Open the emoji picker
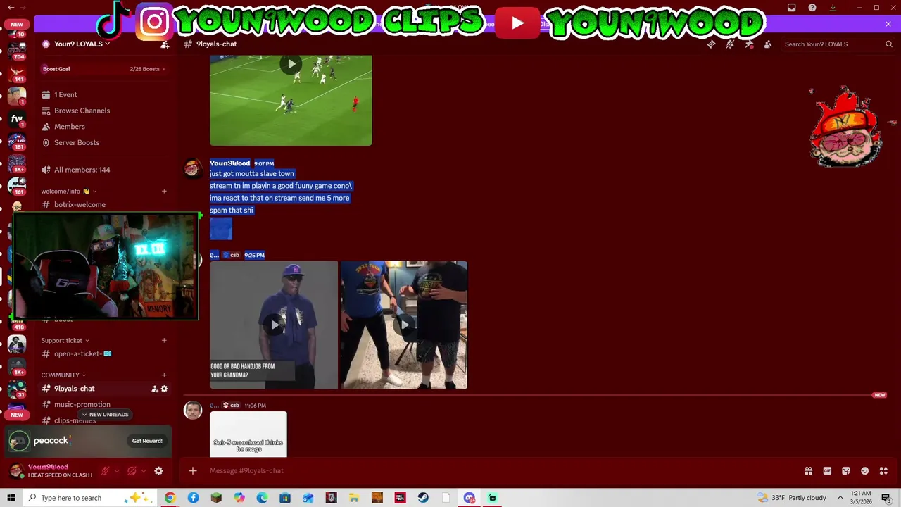 (x=865, y=470)
